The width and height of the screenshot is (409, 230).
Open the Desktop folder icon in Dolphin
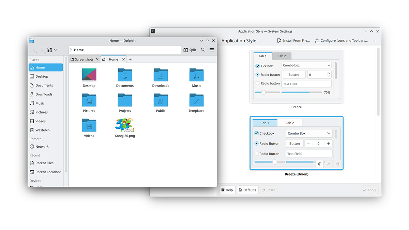pos(89,75)
